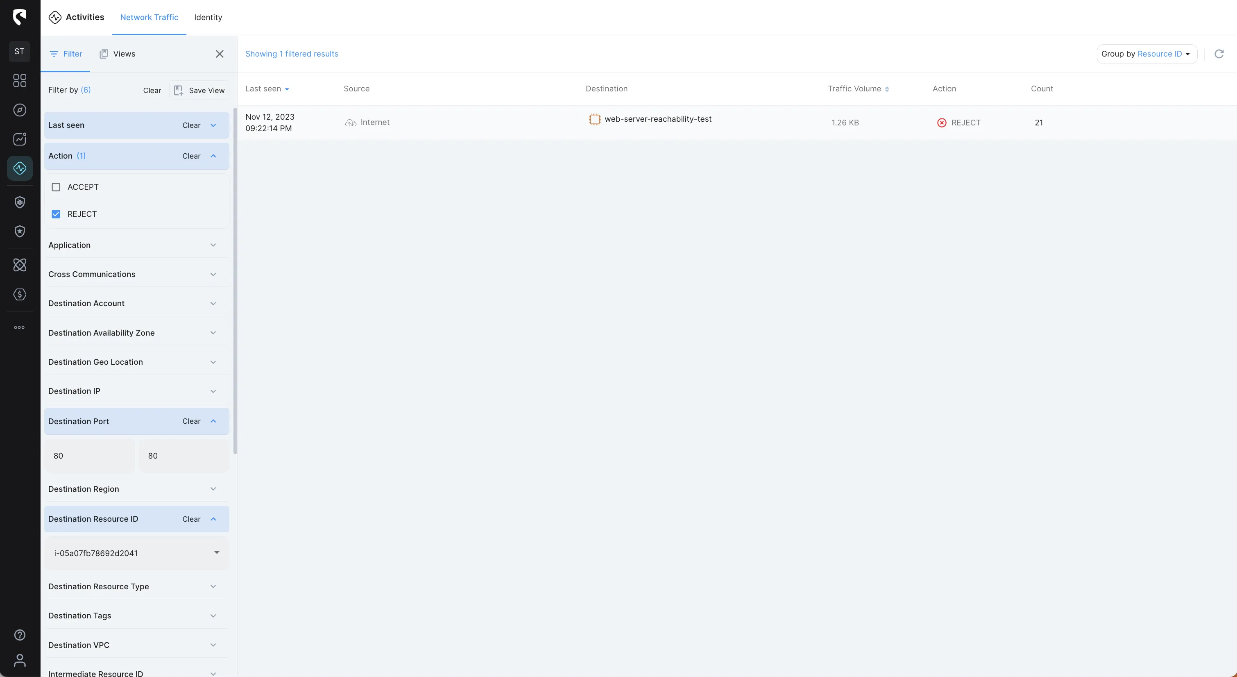Click the minimum Destination Port field
The width and height of the screenshot is (1237, 677).
(x=90, y=455)
